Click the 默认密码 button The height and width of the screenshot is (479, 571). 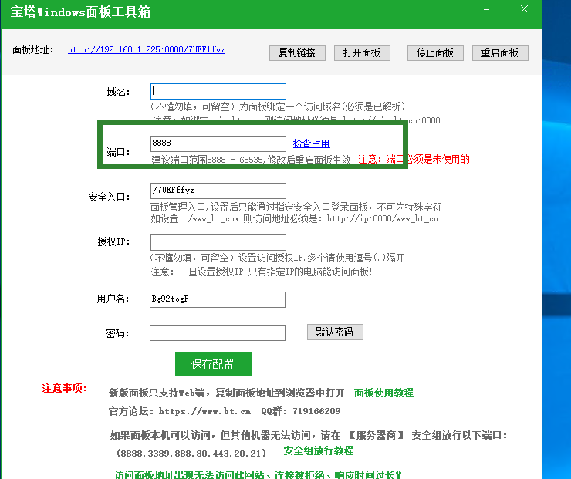pyautogui.click(x=335, y=332)
